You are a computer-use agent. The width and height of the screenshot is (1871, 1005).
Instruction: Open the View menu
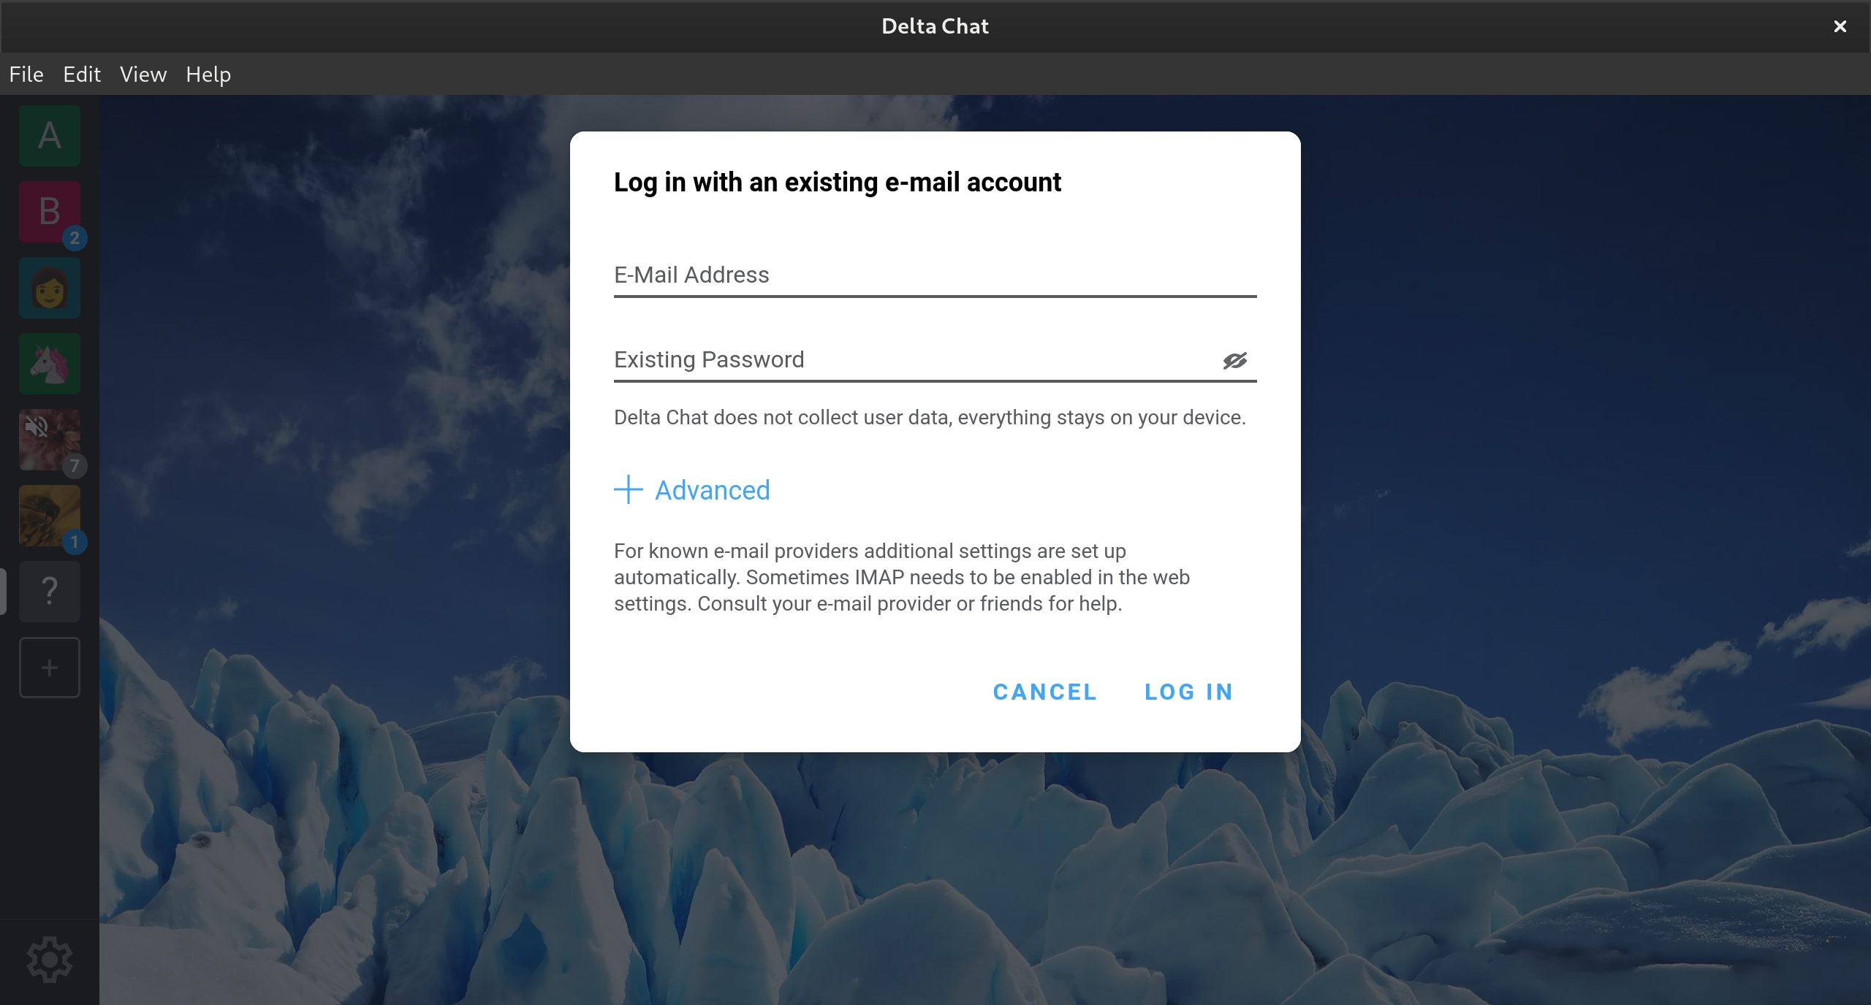pos(143,74)
